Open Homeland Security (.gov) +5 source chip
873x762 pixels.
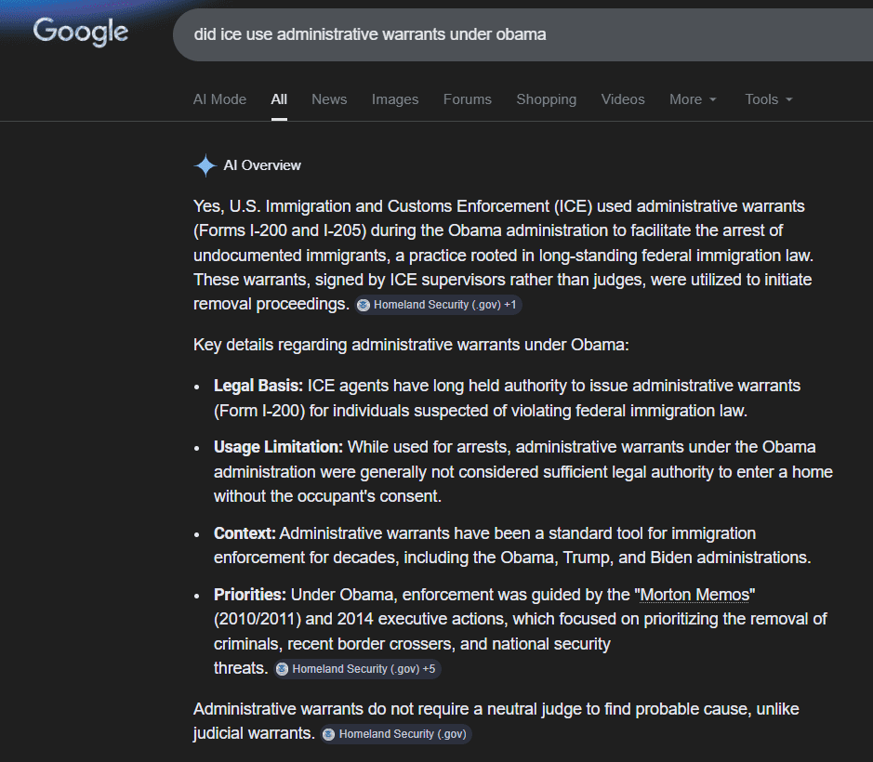(x=357, y=669)
